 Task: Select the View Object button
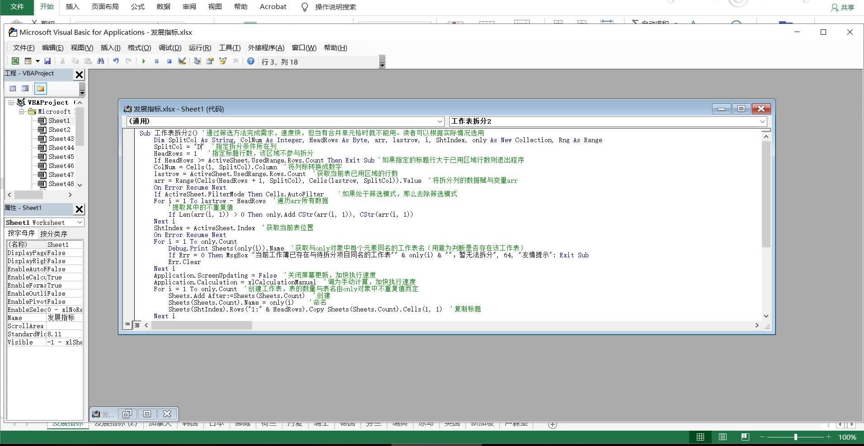25,88
